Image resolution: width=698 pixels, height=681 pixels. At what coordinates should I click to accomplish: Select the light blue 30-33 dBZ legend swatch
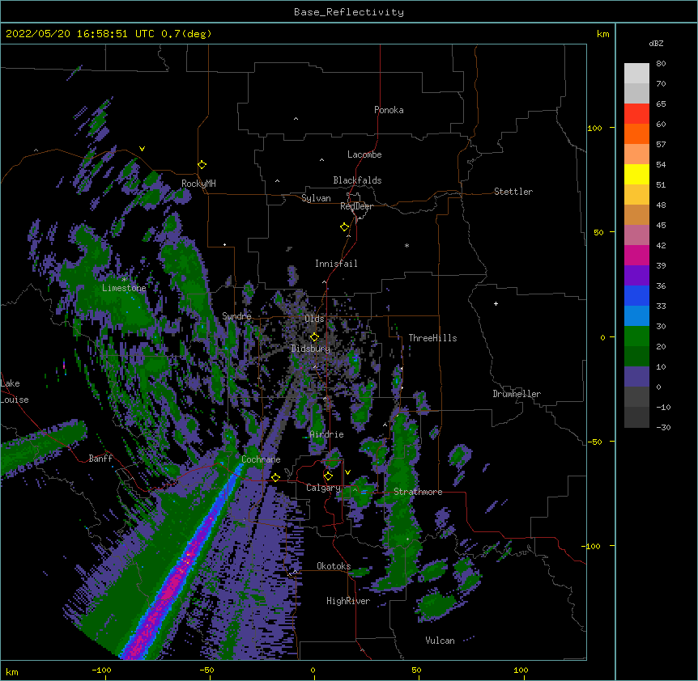(x=636, y=315)
